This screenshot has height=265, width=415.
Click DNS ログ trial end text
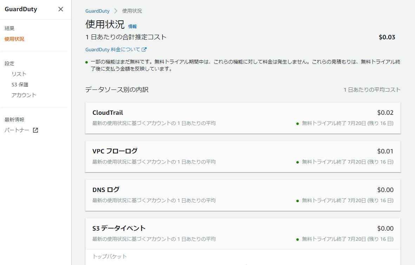[348, 200]
